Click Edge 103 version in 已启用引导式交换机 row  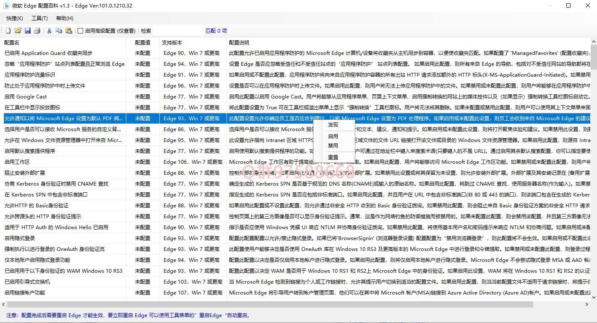(193, 282)
